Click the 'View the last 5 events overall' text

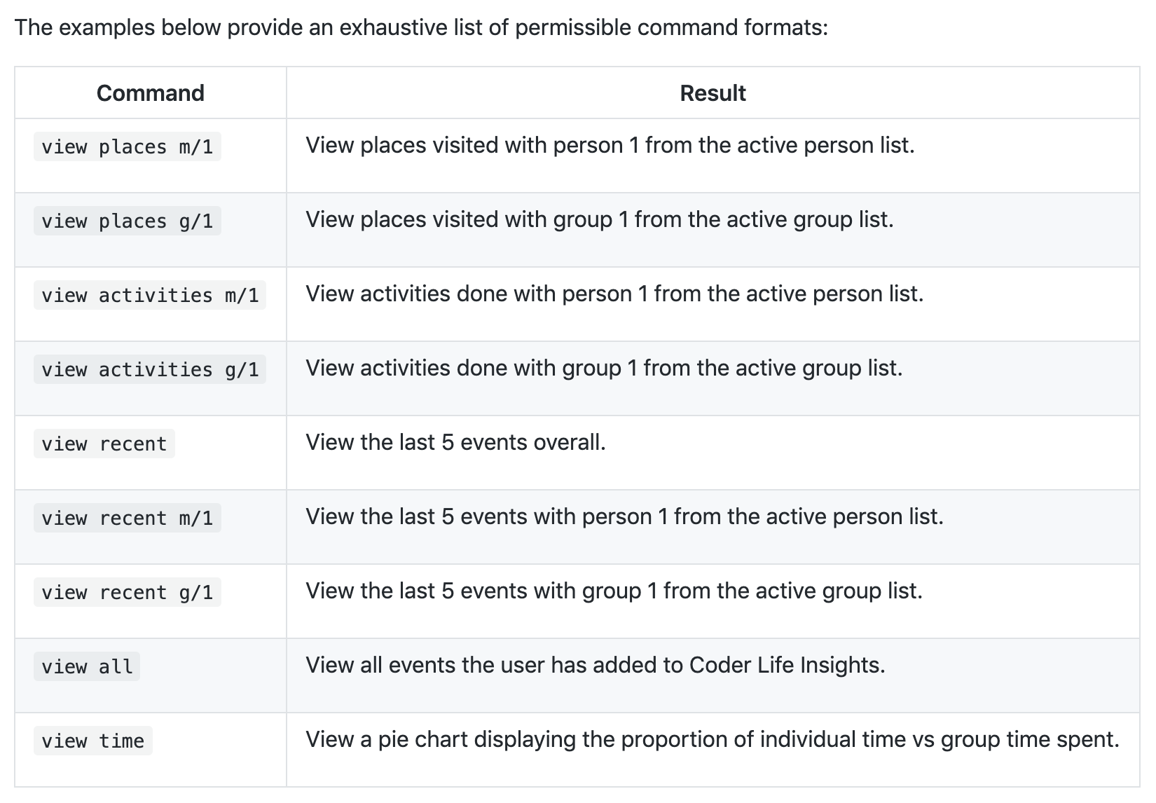click(x=455, y=443)
